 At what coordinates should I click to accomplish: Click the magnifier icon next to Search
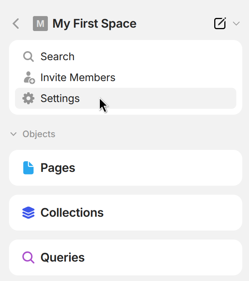tap(28, 57)
